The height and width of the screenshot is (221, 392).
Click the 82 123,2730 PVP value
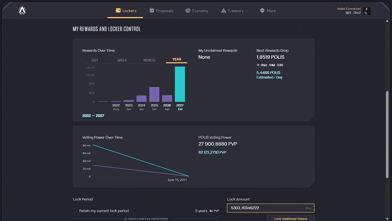tap(212, 152)
